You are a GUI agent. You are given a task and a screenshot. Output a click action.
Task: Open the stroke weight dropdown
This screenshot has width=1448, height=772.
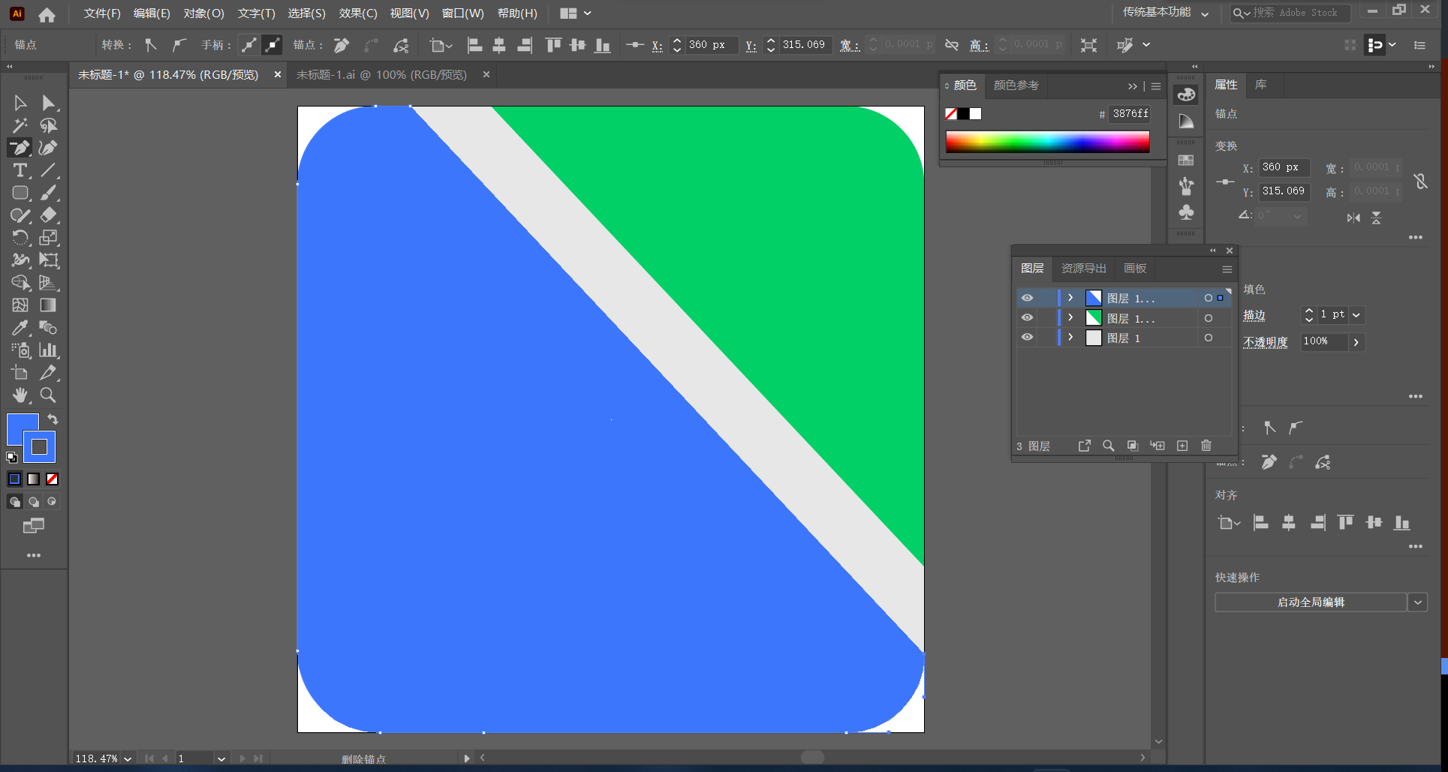pos(1356,315)
